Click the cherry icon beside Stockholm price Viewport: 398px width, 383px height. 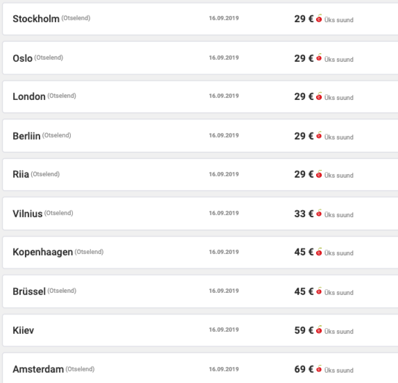pyautogui.click(x=319, y=19)
